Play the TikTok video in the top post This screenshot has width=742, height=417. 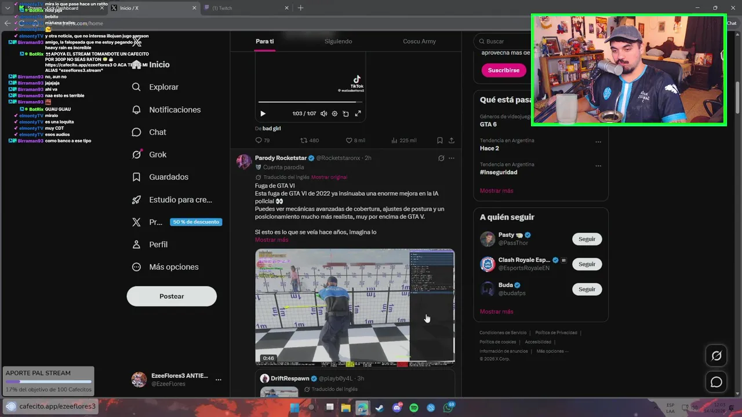263,114
